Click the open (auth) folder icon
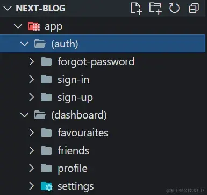Viewport: 207px width, 195px height. 40,44
